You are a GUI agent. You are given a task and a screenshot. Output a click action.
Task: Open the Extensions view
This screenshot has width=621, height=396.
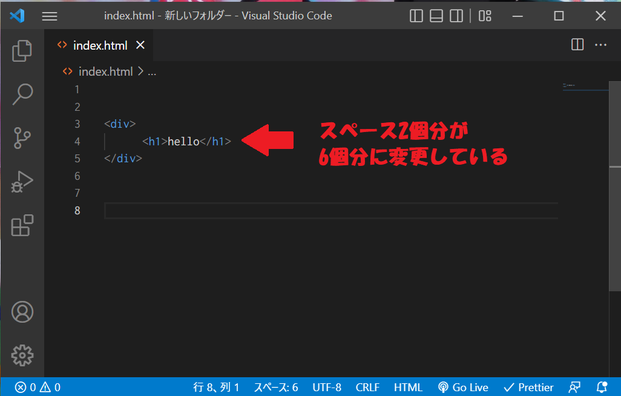(22, 225)
